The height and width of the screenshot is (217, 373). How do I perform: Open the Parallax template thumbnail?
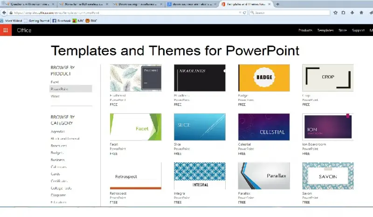tap(264, 176)
